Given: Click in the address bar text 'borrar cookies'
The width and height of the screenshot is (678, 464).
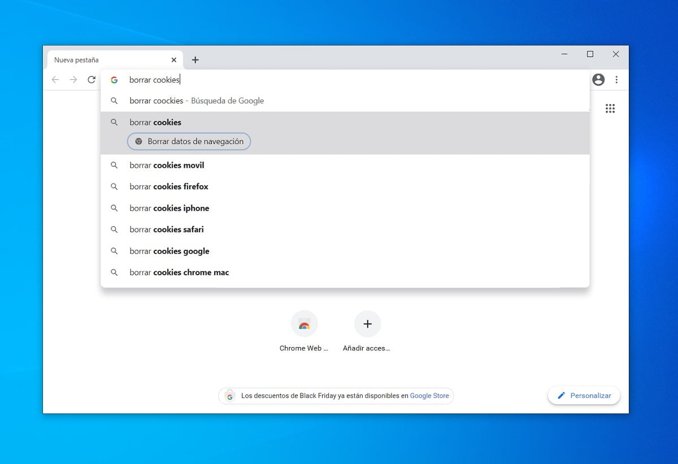Looking at the screenshot, I should pyautogui.click(x=154, y=80).
